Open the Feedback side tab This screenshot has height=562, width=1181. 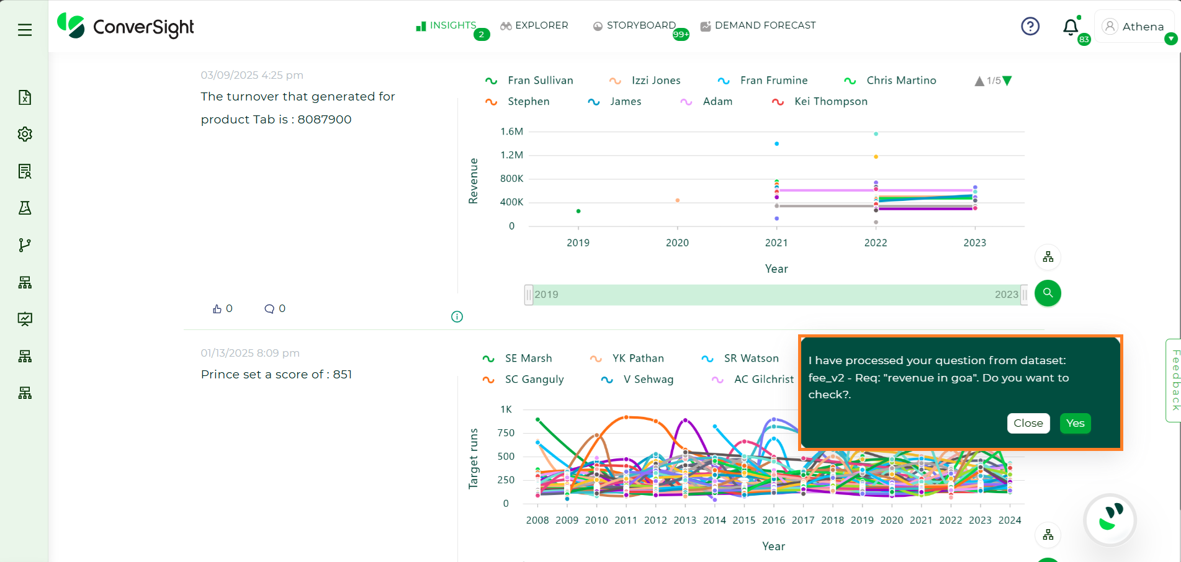pyautogui.click(x=1174, y=380)
